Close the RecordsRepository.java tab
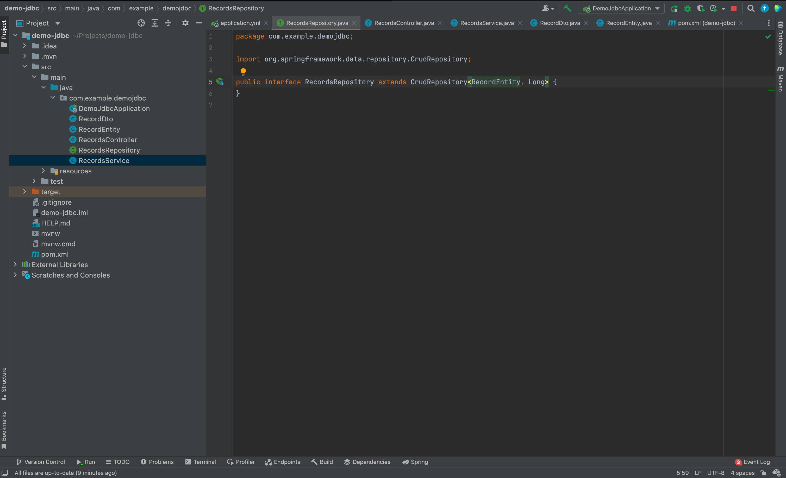 [354, 23]
